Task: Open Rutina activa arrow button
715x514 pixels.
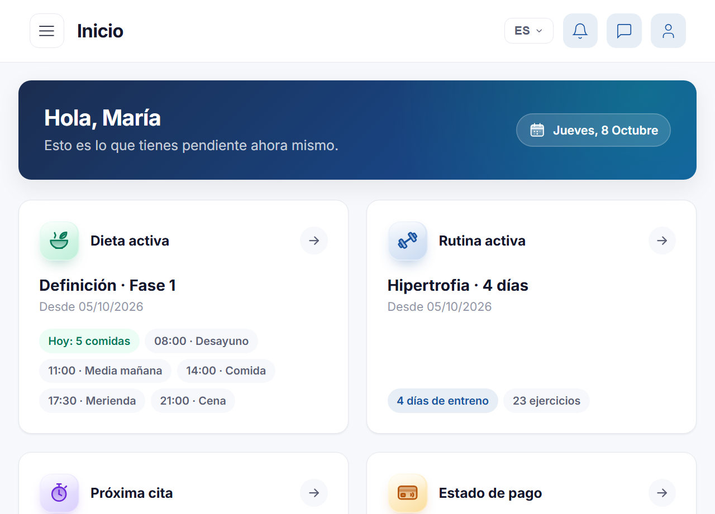Action: click(x=662, y=241)
